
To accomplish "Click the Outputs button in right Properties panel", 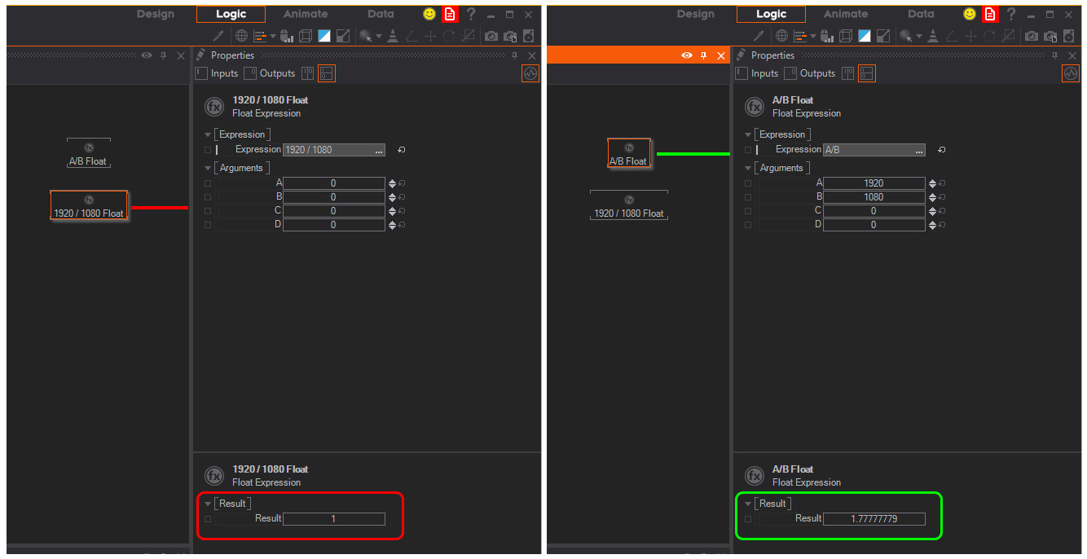I will pyautogui.click(x=810, y=73).
